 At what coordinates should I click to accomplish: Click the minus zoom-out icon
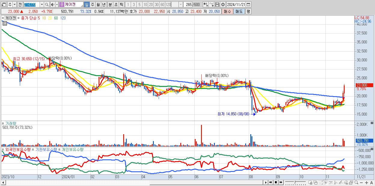coord(361,182)
